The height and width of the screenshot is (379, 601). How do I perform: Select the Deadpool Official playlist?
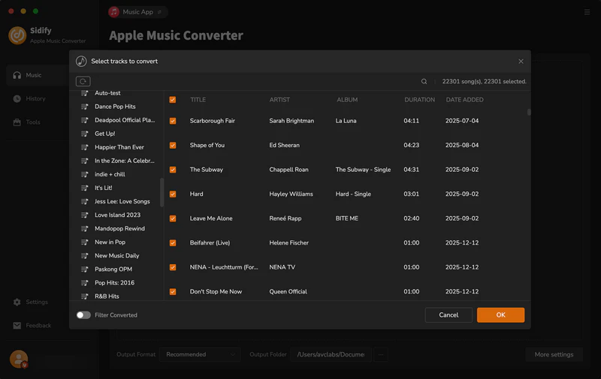[x=125, y=120]
